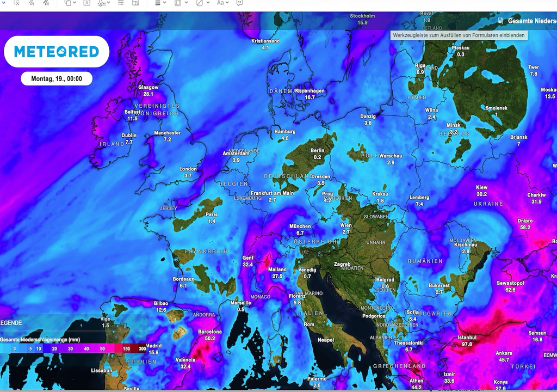Click the Kiew 30.2 map label
The height and width of the screenshot is (392, 557).
click(x=482, y=191)
